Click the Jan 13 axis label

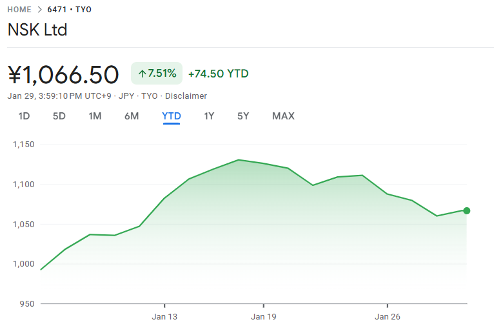click(x=164, y=317)
